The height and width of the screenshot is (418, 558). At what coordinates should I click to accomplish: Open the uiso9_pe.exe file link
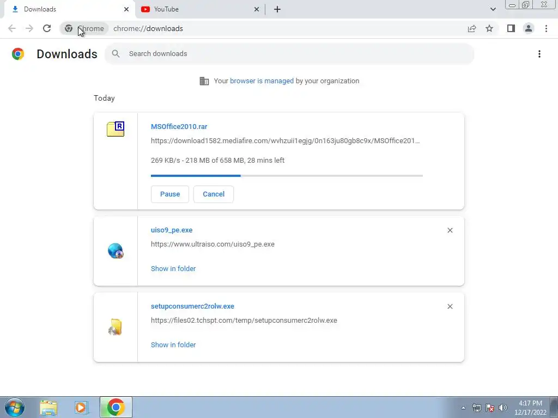tap(172, 230)
